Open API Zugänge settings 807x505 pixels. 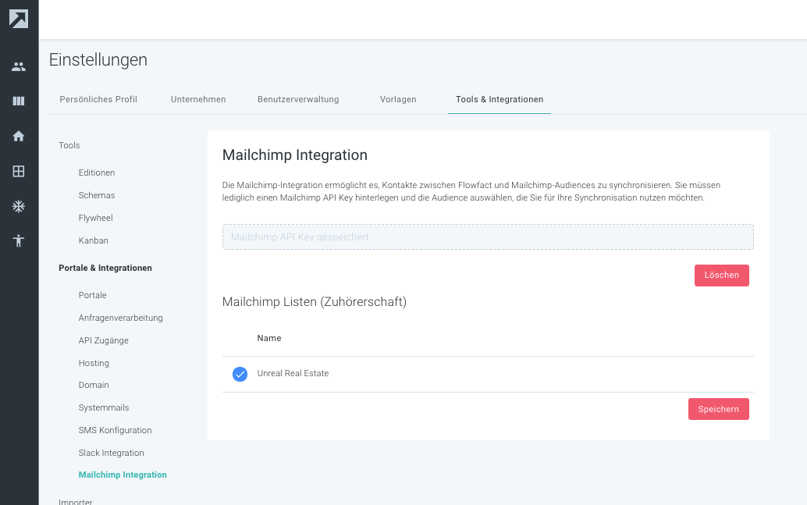104,340
